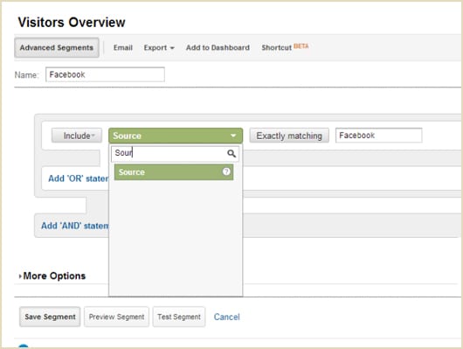Click the Advanced Segments button

pos(57,47)
